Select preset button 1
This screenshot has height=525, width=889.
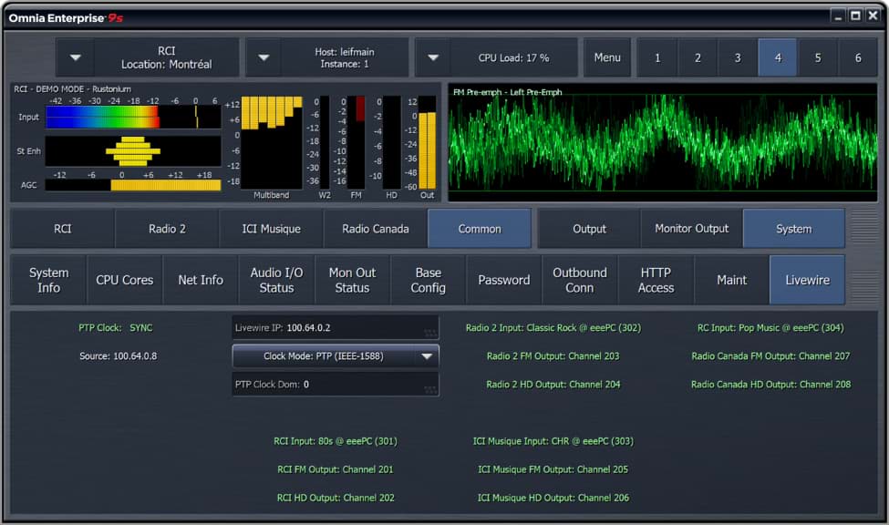click(657, 57)
